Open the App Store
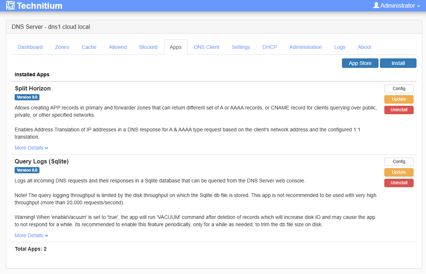Viewport: 426px width, 274px height. click(x=360, y=63)
